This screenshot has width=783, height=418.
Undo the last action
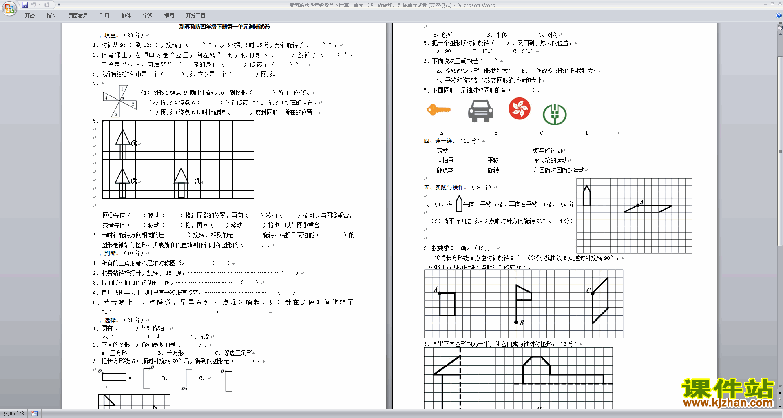click(x=34, y=5)
